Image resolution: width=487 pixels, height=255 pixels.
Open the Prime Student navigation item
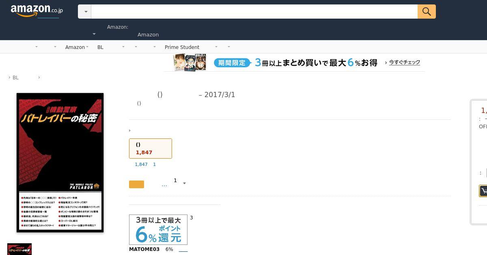pos(182,47)
